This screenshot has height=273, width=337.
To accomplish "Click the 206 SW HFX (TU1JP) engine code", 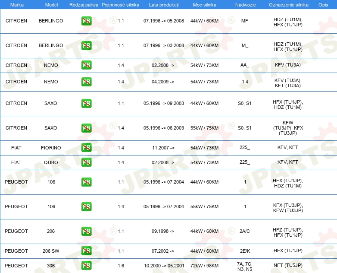I will coord(288,251).
